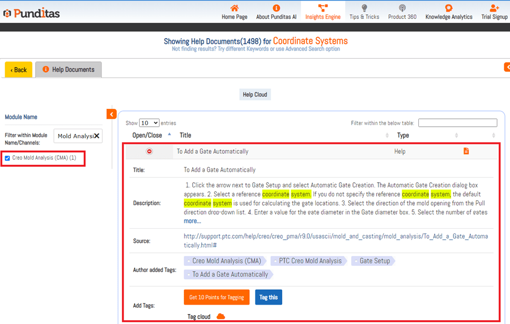Image resolution: width=510 pixels, height=324 pixels.
Task: Switch to the Insights Engine tab
Action: (323, 12)
